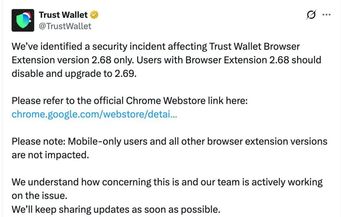Follow the chrome.google.com/webstore link
The width and height of the screenshot is (341, 217).
click(x=94, y=114)
